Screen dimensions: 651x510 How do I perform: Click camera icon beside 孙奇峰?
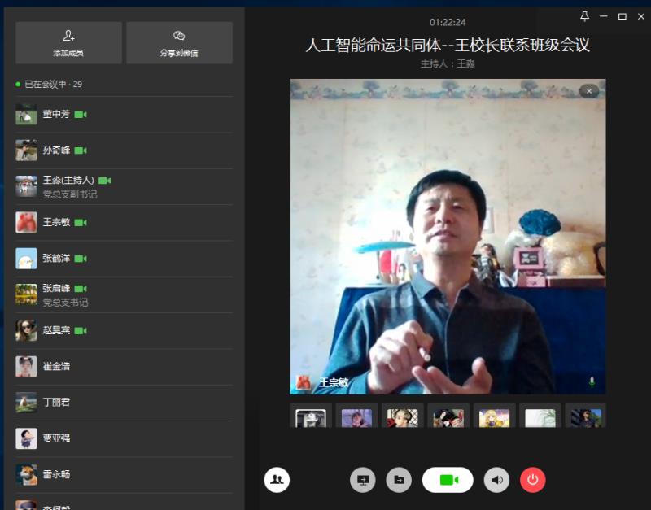pos(81,150)
